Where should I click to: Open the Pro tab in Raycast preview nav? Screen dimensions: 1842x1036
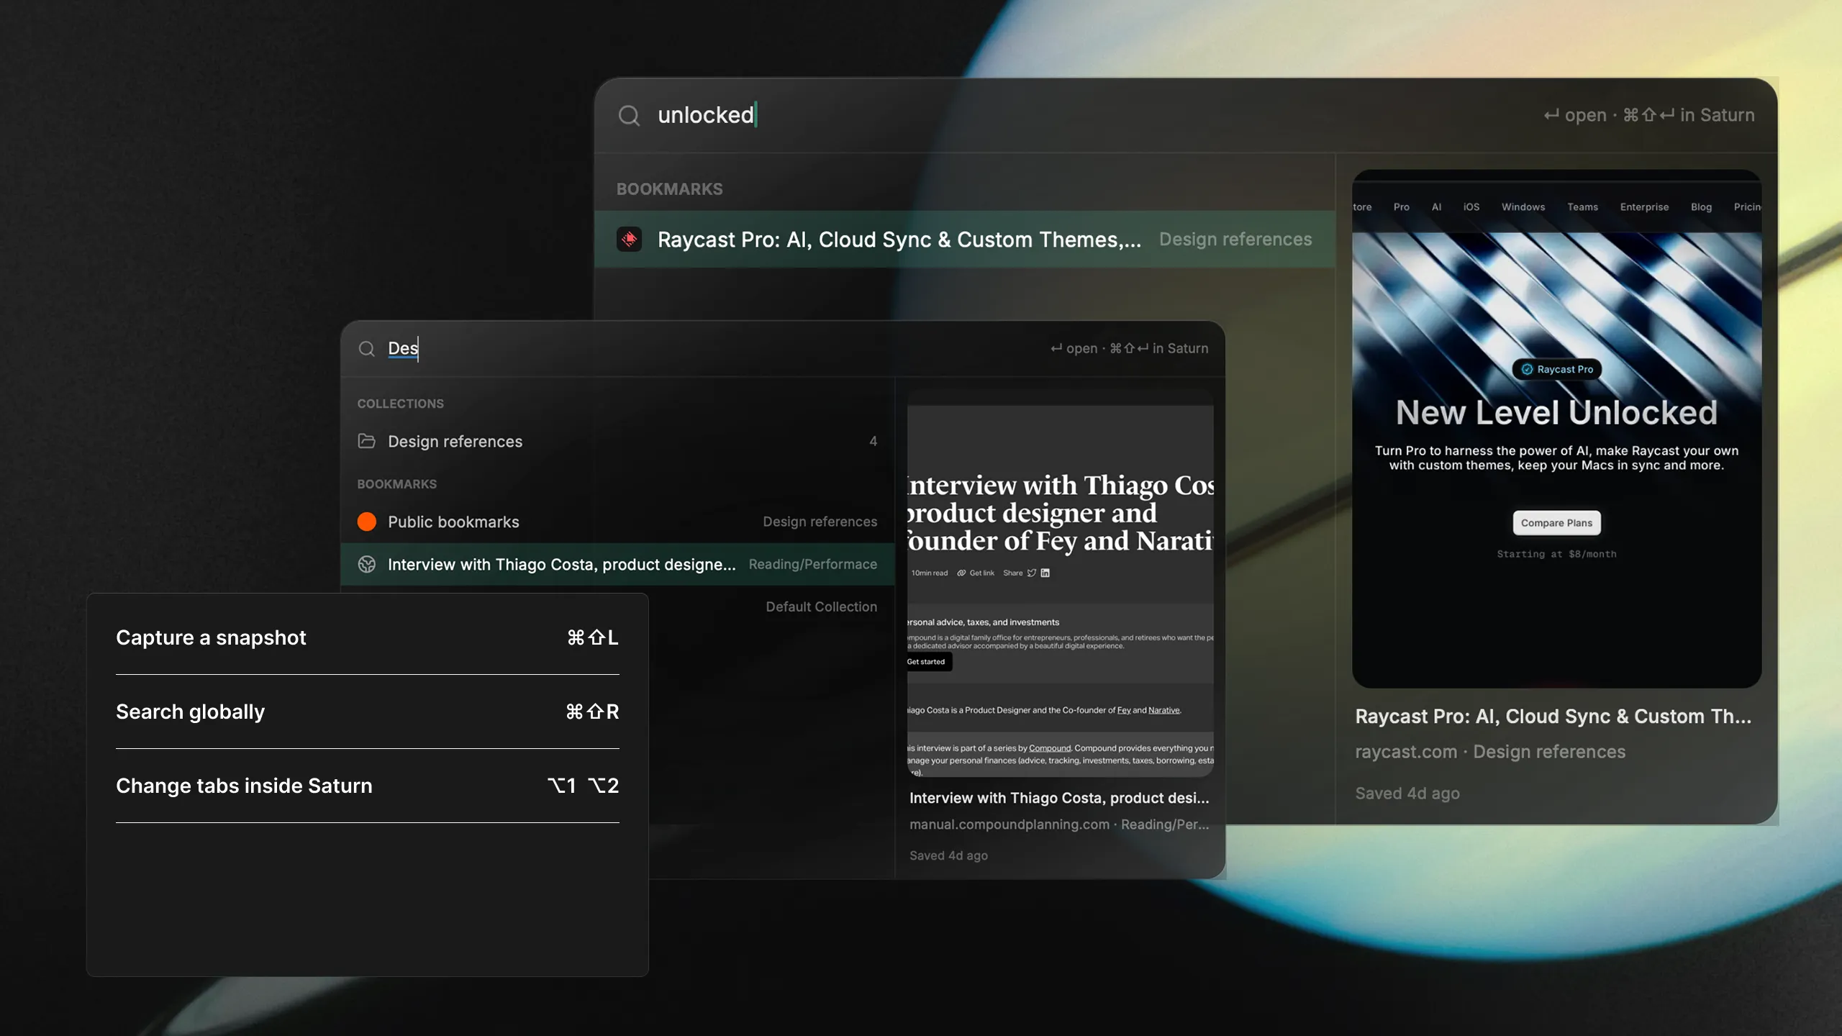pyautogui.click(x=1401, y=207)
